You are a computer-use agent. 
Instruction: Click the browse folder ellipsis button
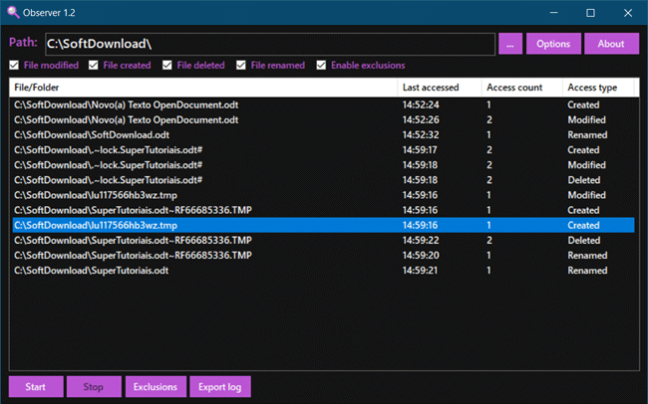510,44
